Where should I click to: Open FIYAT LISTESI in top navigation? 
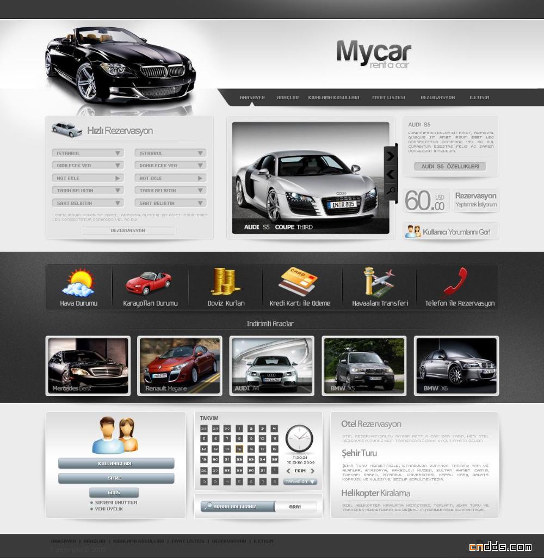[x=388, y=98]
